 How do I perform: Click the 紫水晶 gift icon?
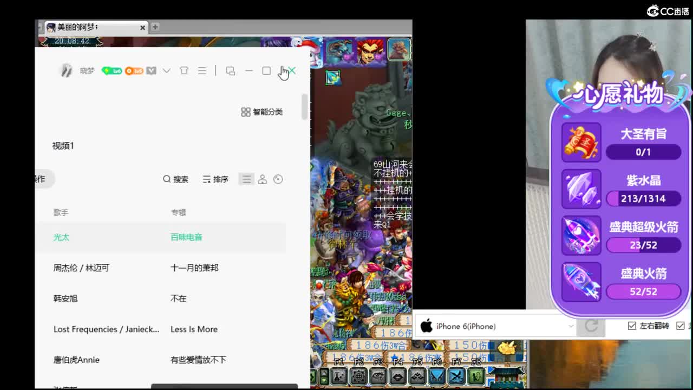(581, 188)
